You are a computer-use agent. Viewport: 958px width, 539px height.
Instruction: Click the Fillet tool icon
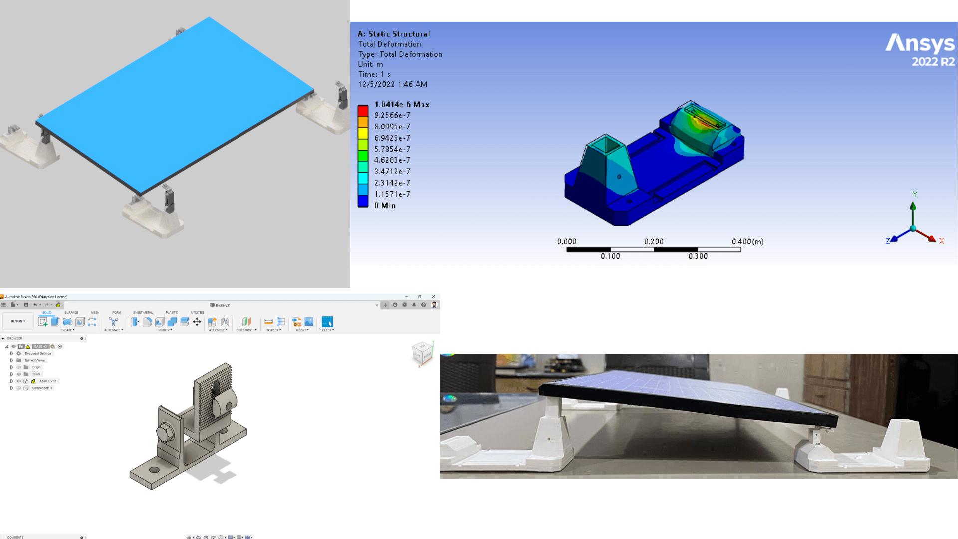[147, 322]
